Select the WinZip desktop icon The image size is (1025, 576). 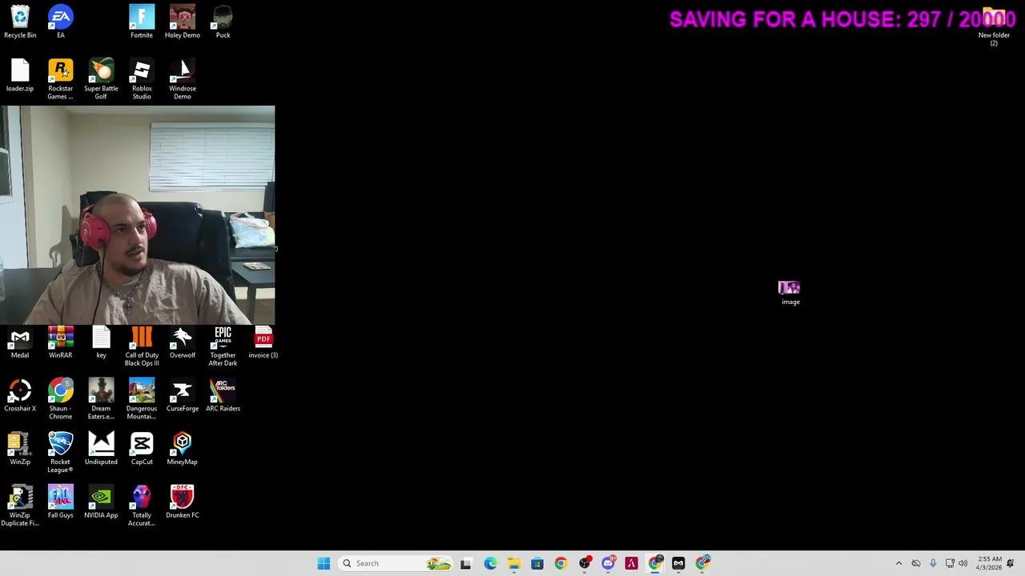20,449
